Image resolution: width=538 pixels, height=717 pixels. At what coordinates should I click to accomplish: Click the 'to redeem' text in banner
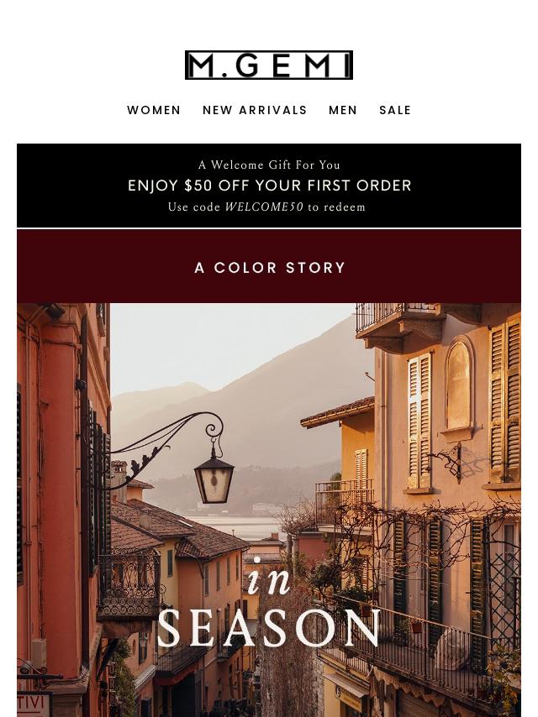(336, 207)
